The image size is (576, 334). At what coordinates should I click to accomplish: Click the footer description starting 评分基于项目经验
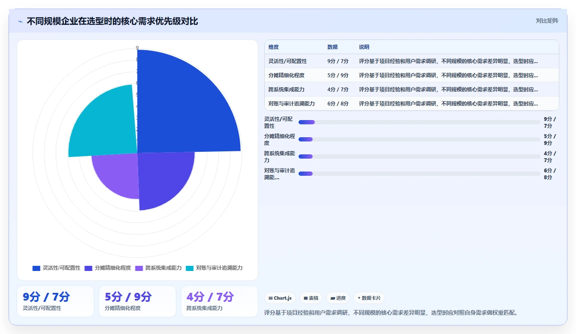tap(392, 313)
